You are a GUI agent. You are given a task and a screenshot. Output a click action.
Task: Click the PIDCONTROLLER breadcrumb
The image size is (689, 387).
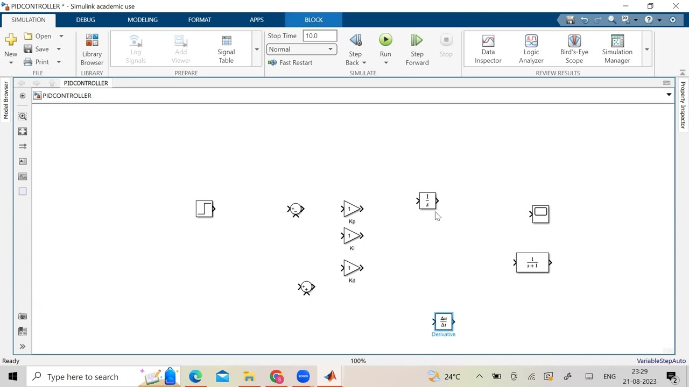(67, 96)
